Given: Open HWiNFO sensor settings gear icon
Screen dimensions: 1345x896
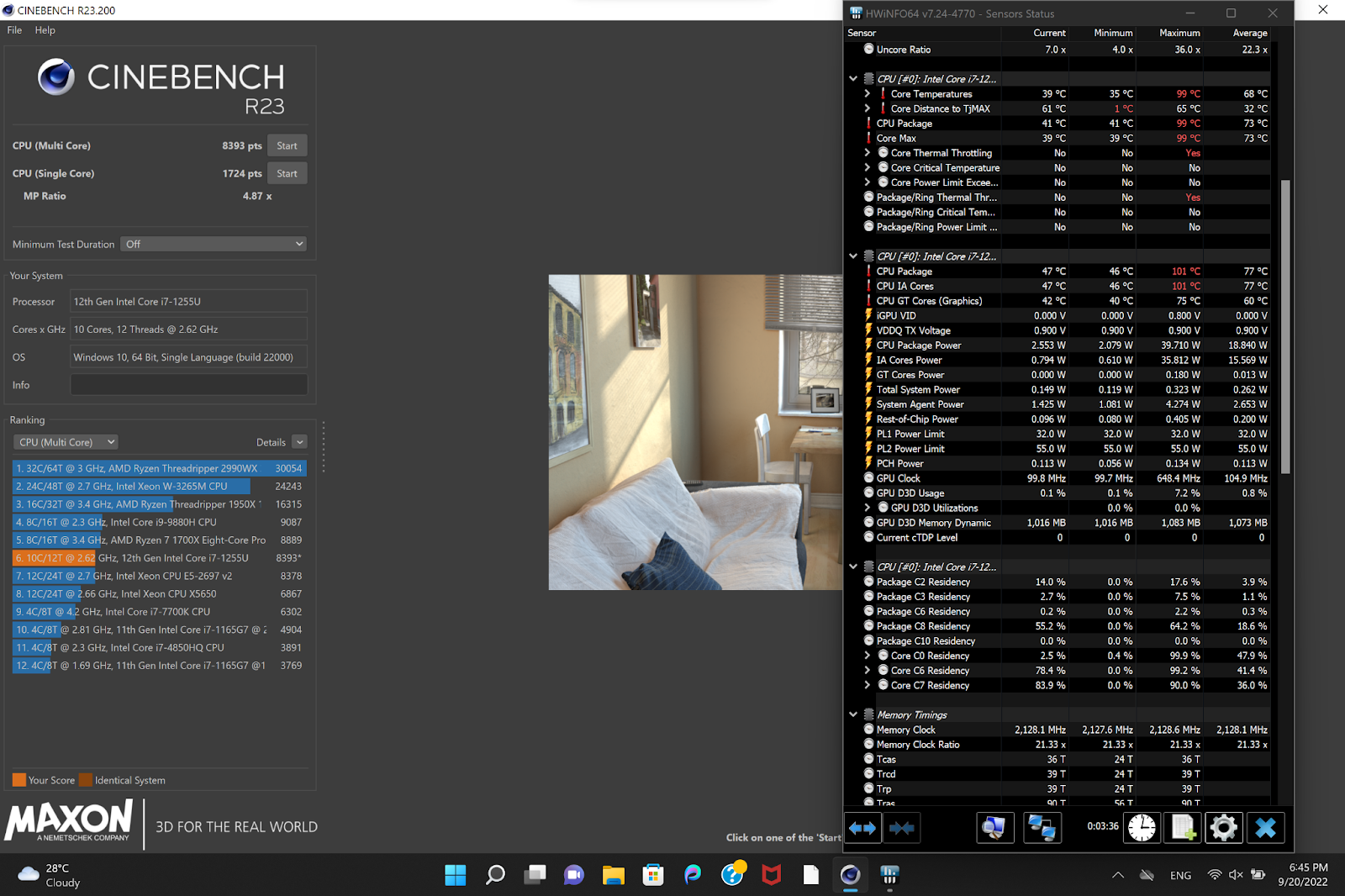Looking at the screenshot, I should pos(1223,828).
